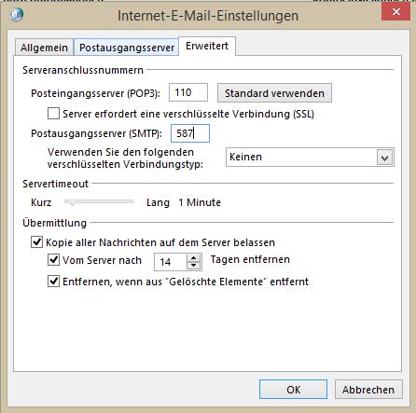Switch to the Allgemein tab
The width and height of the screenshot is (416, 413).
click(44, 48)
